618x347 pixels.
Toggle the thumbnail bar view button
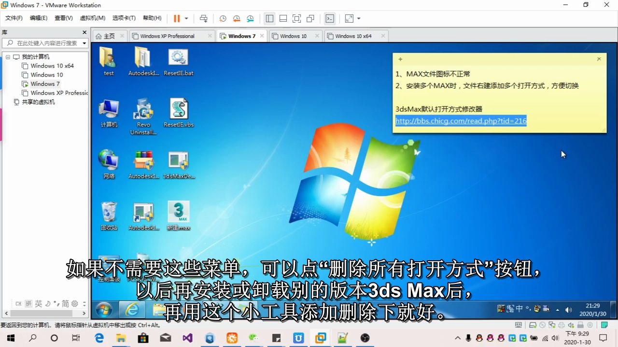(x=283, y=18)
